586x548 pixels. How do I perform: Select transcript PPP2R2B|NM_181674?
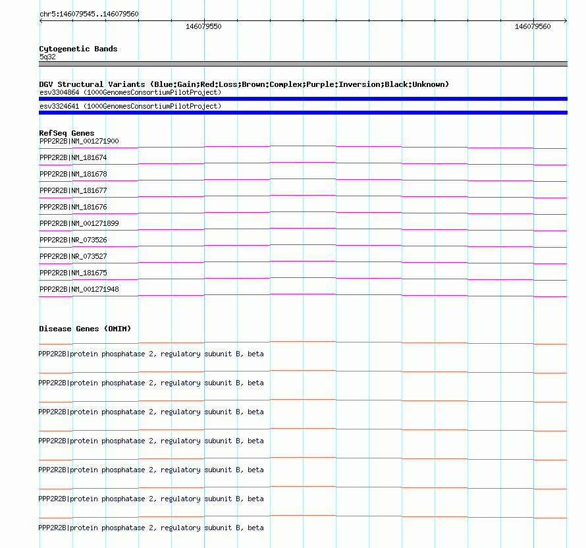pos(73,157)
